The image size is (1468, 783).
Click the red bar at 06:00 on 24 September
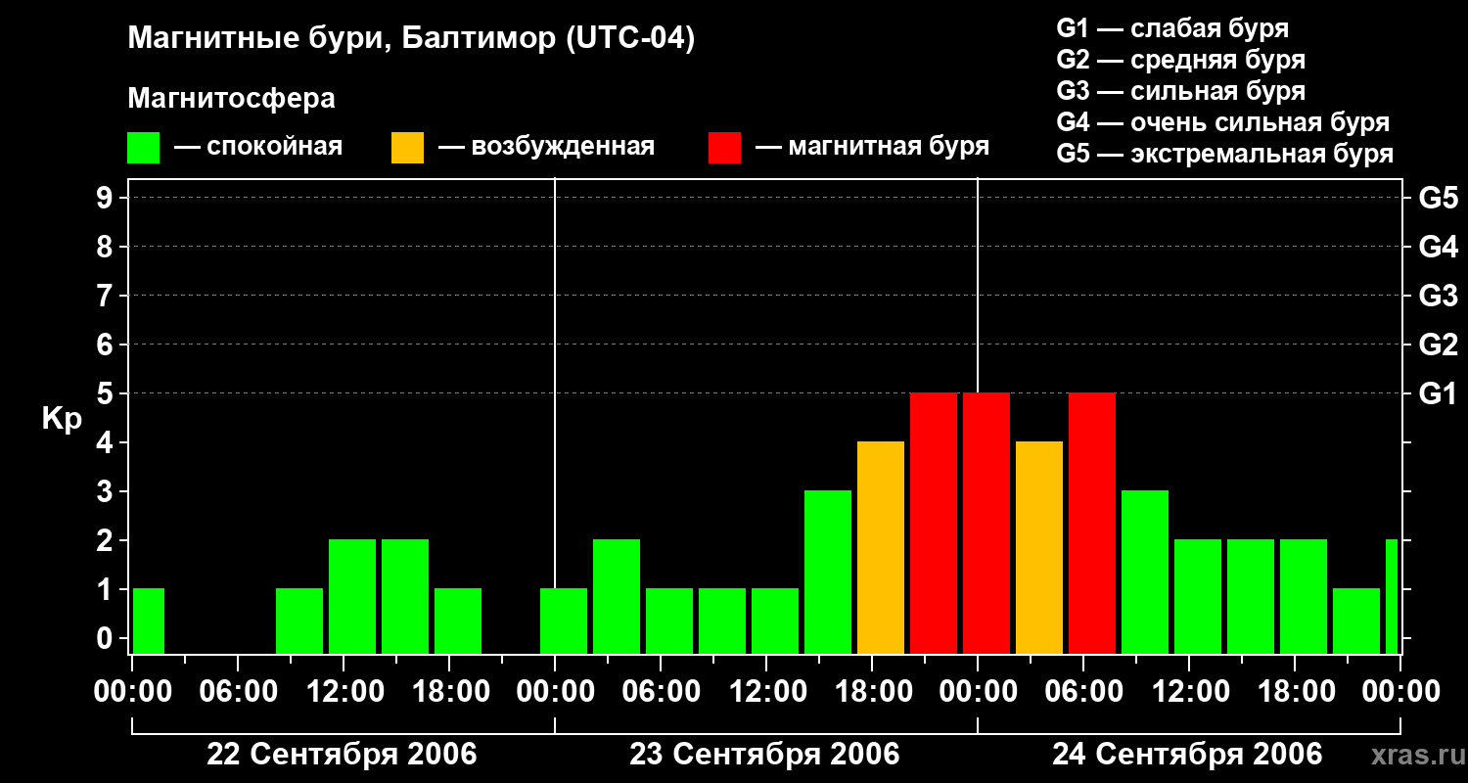[1092, 523]
